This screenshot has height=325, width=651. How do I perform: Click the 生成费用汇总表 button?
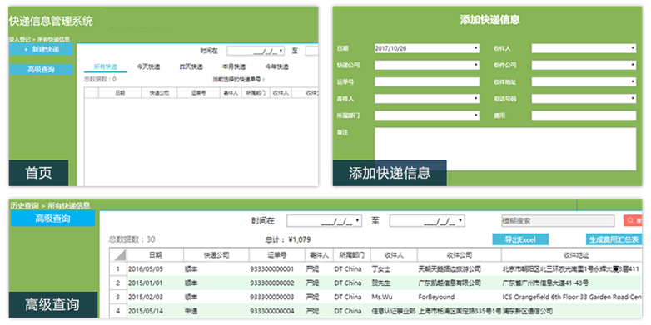click(x=614, y=239)
